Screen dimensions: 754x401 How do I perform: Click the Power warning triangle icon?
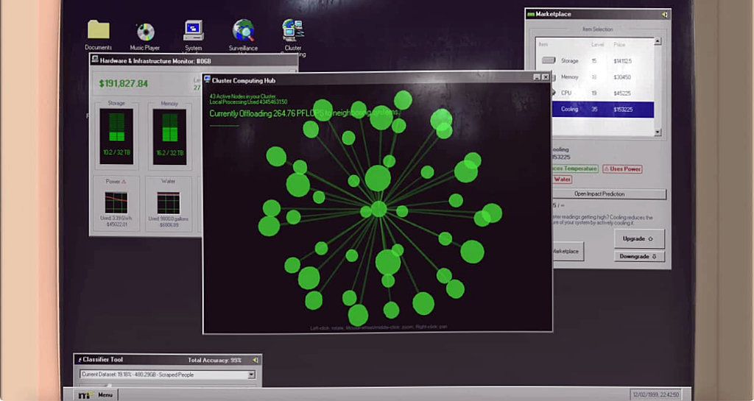click(x=124, y=182)
